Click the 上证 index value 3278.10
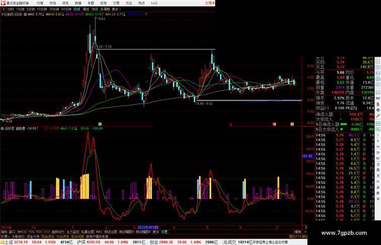381x245 pixels. pyautogui.click(x=21, y=242)
